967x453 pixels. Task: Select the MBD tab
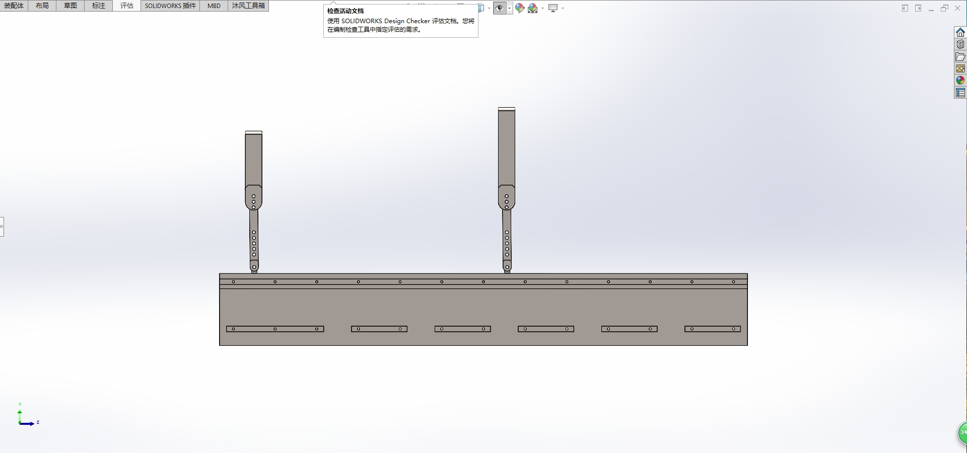click(x=214, y=6)
